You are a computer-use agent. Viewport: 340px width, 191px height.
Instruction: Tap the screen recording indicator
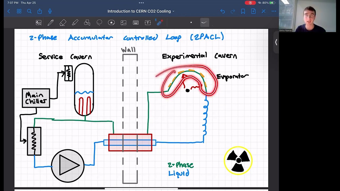click(x=250, y=3)
